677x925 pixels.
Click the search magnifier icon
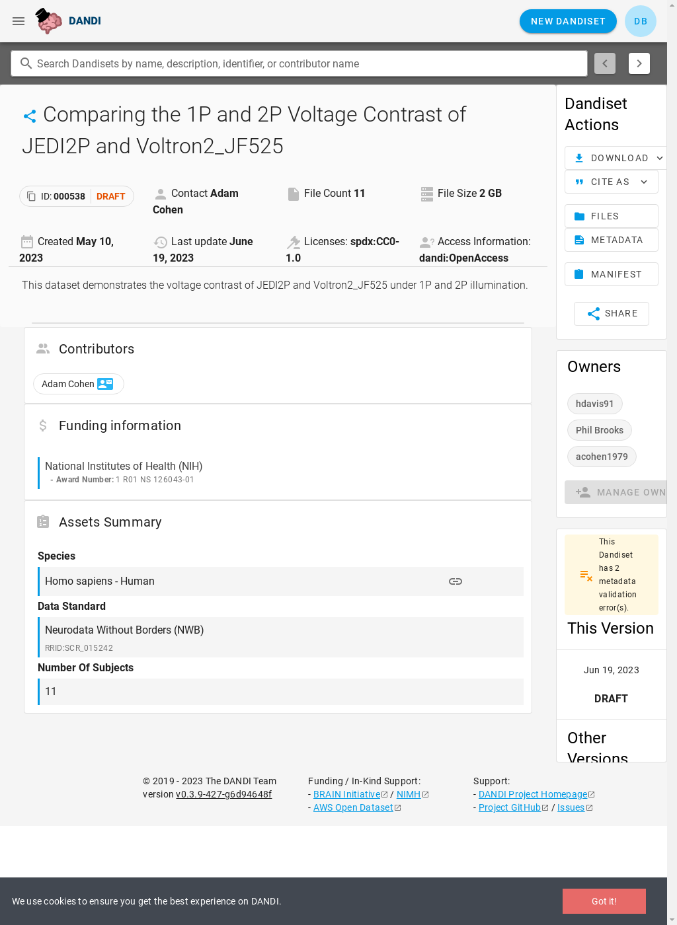coord(26,63)
